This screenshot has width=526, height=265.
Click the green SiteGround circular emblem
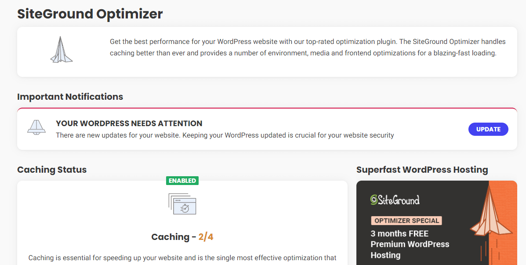[374, 199]
